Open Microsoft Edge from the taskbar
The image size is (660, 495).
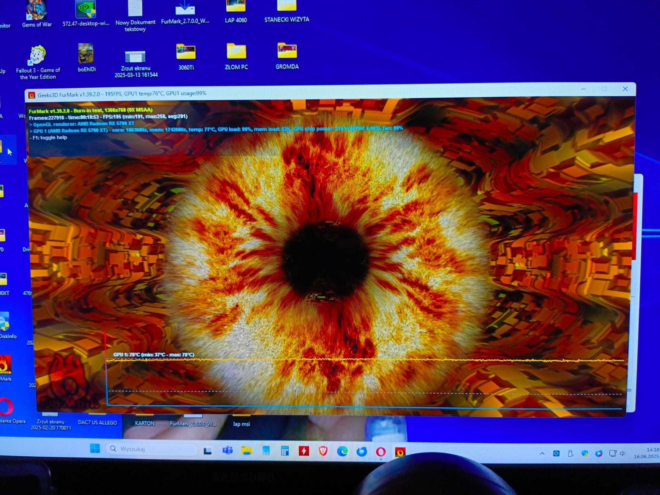pyautogui.click(x=342, y=451)
